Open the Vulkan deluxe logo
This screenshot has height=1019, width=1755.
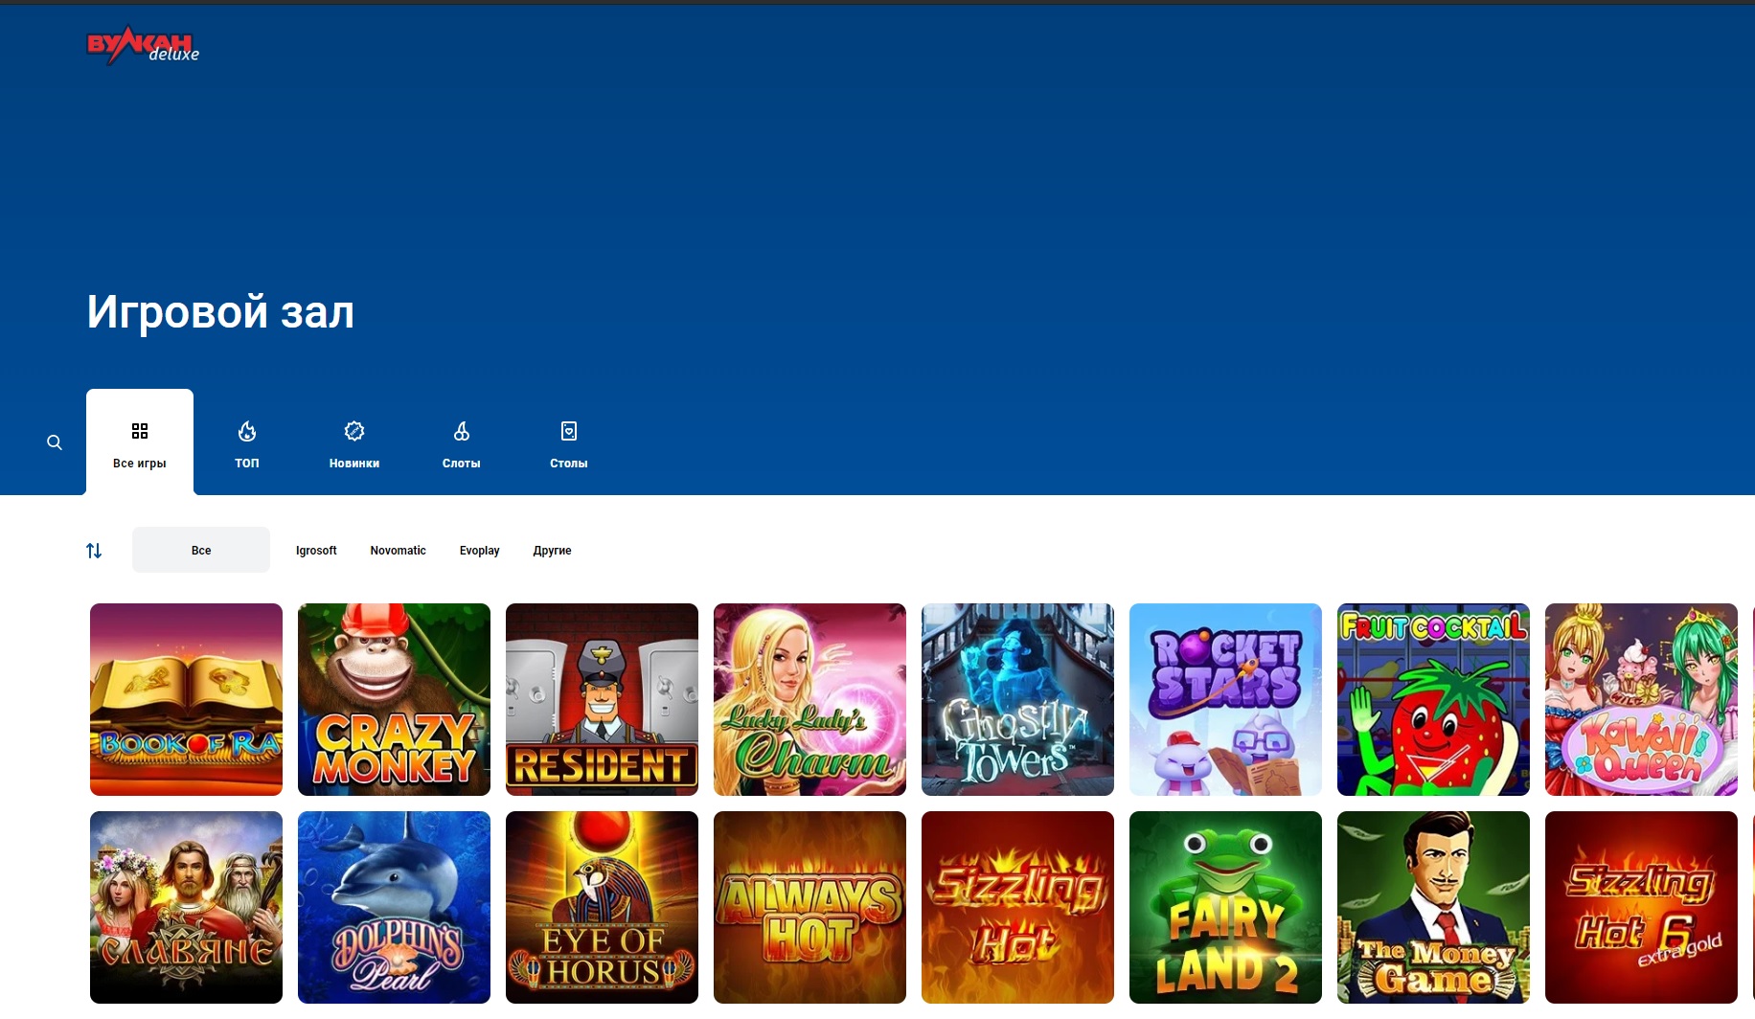pos(143,46)
